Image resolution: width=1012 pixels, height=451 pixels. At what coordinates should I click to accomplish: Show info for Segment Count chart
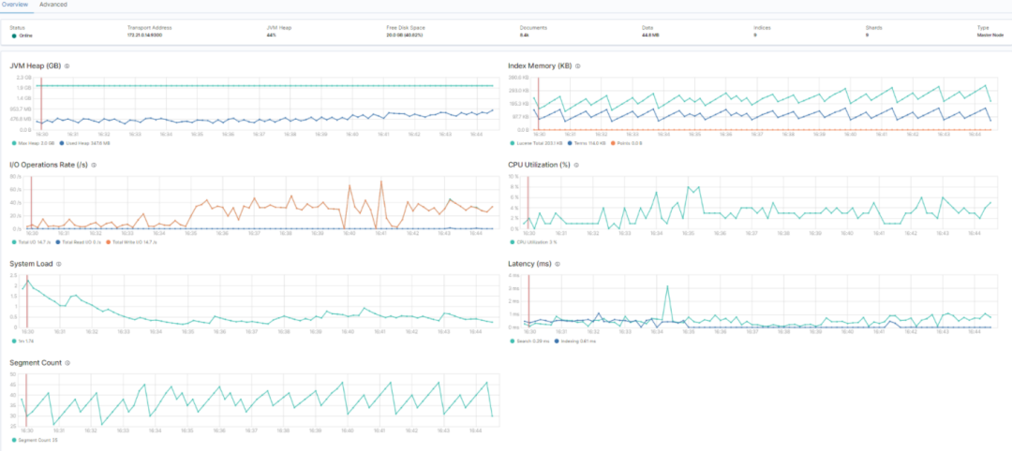(x=67, y=363)
